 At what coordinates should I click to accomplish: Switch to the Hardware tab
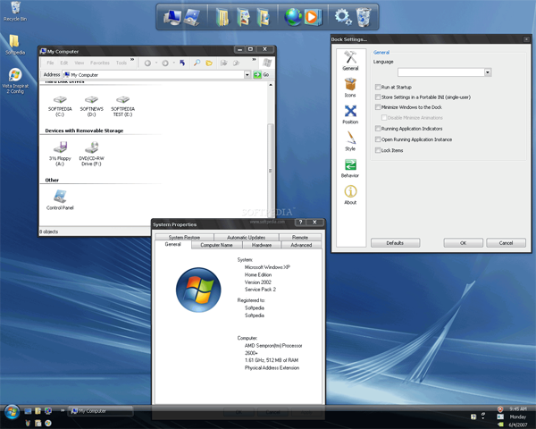click(x=262, y=244)
